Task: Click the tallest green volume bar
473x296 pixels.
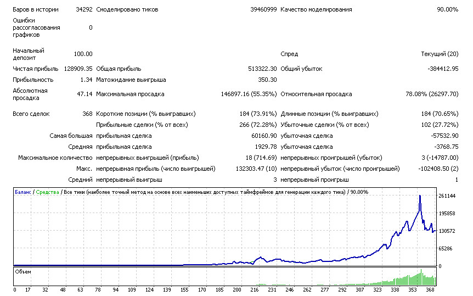Action: click(x=421, y=277)
